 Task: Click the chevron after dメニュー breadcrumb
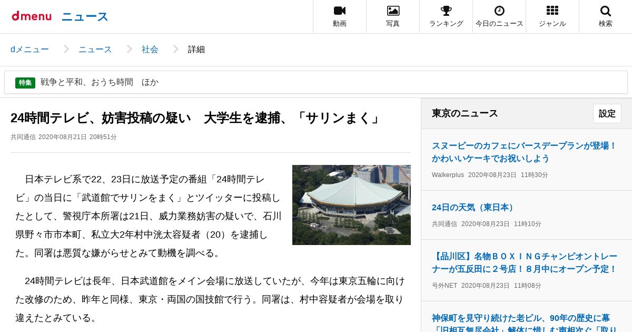(66, 50)
